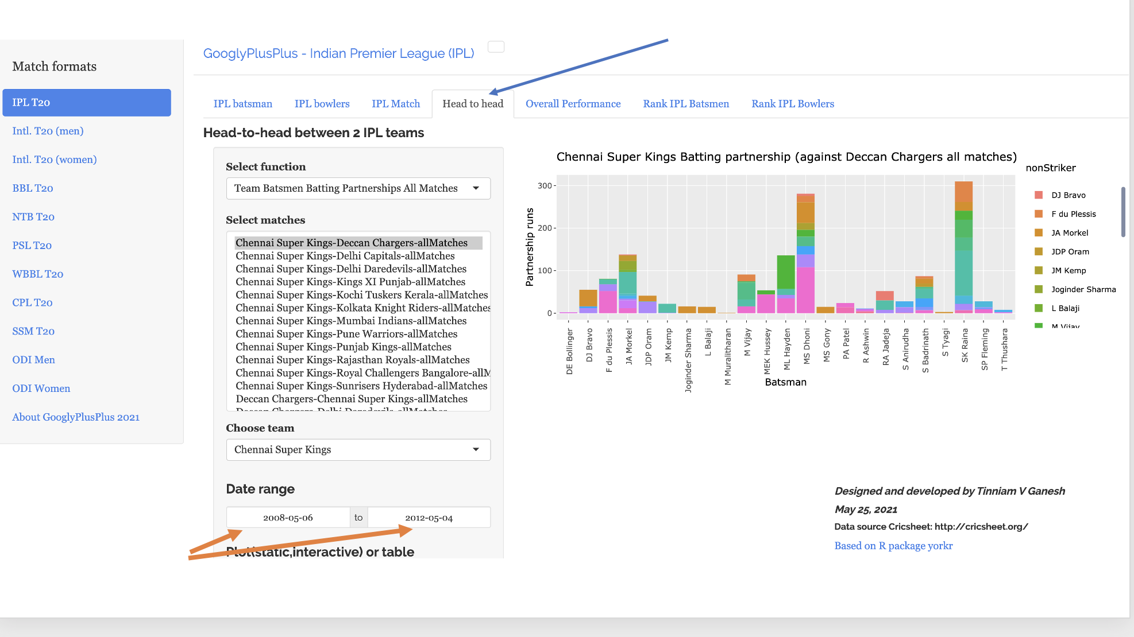Open the IPL bowlers tab
Image resolution: width=1134 pixels, height=637 pixels.
point(322,104)
